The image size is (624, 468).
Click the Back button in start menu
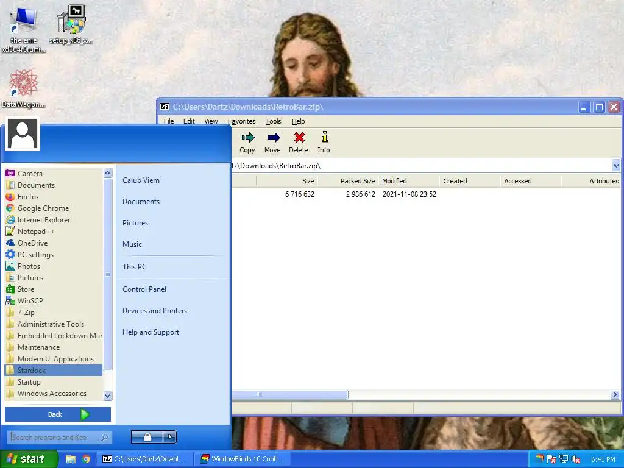tap(58, 414)
